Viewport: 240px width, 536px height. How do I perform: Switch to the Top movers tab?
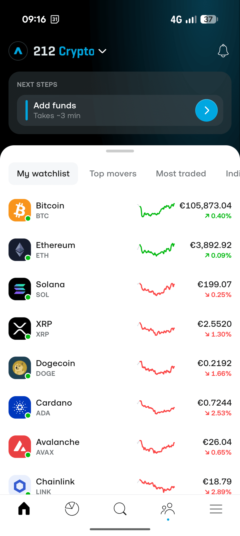click(x=113, y=174)
